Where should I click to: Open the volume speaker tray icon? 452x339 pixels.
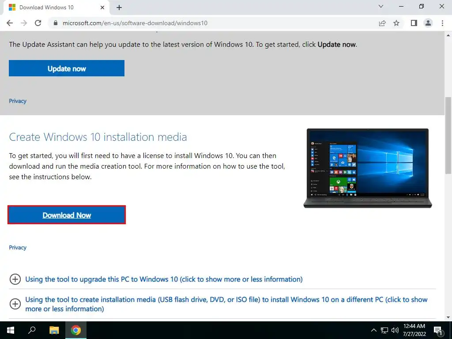coord(395,330)
